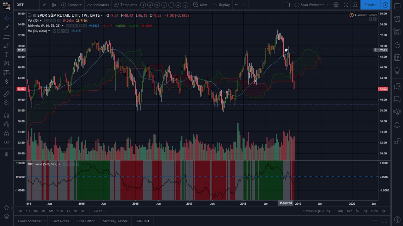Open the OANDA trading tab
403x226 pixels.
click(x=142, y=221)
